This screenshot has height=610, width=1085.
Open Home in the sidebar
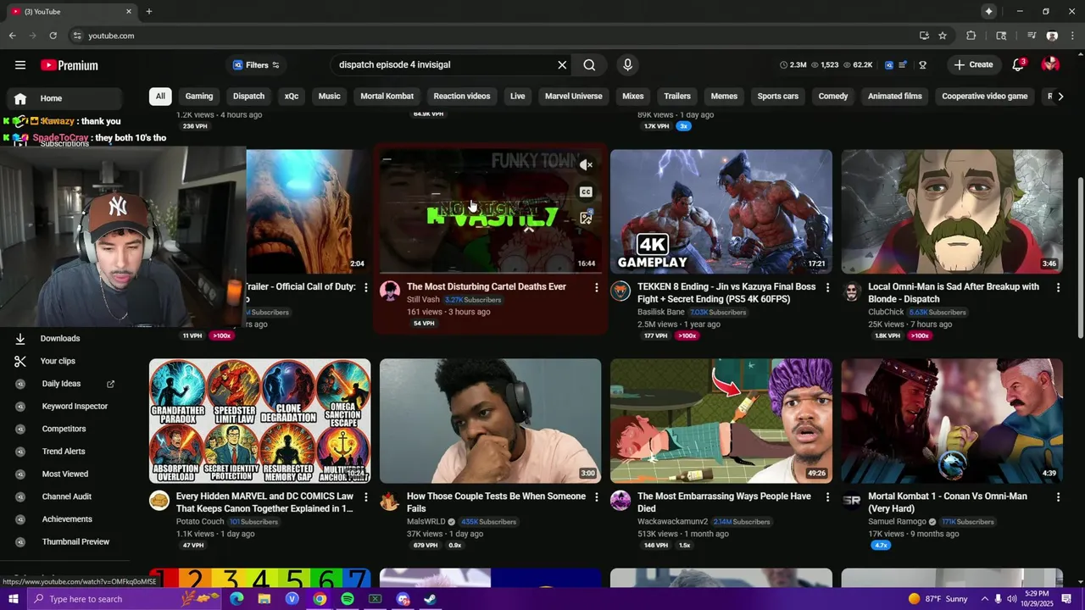pos(64,98)
